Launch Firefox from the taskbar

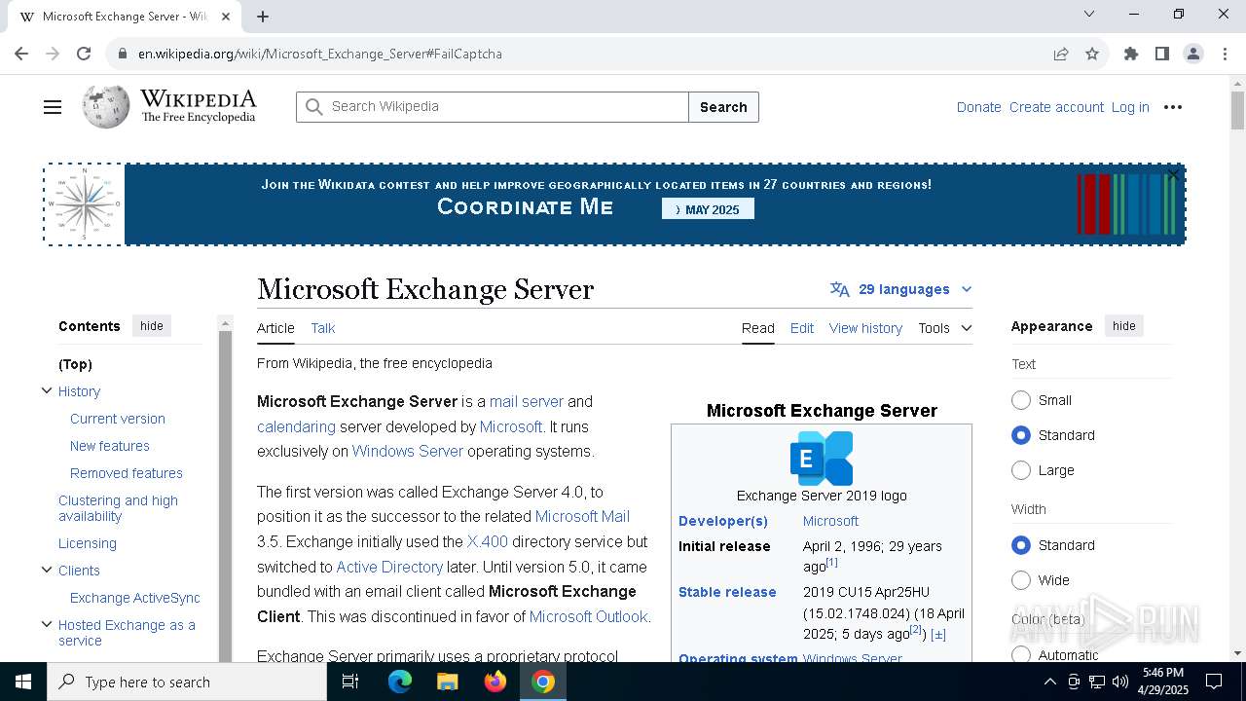point(495,682)
